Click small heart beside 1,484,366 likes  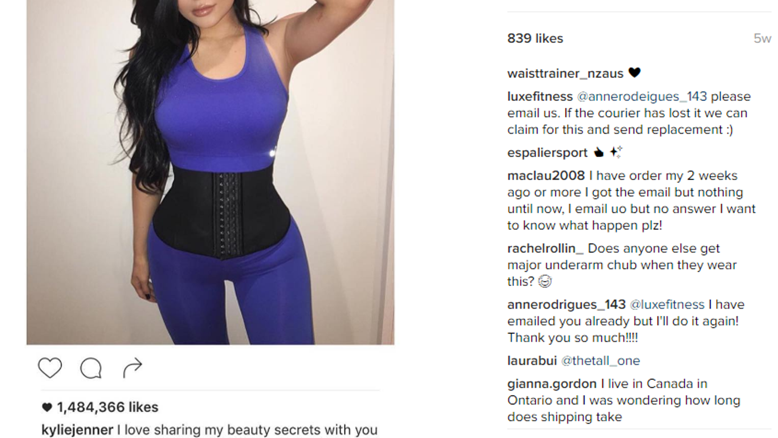point(47,407)
